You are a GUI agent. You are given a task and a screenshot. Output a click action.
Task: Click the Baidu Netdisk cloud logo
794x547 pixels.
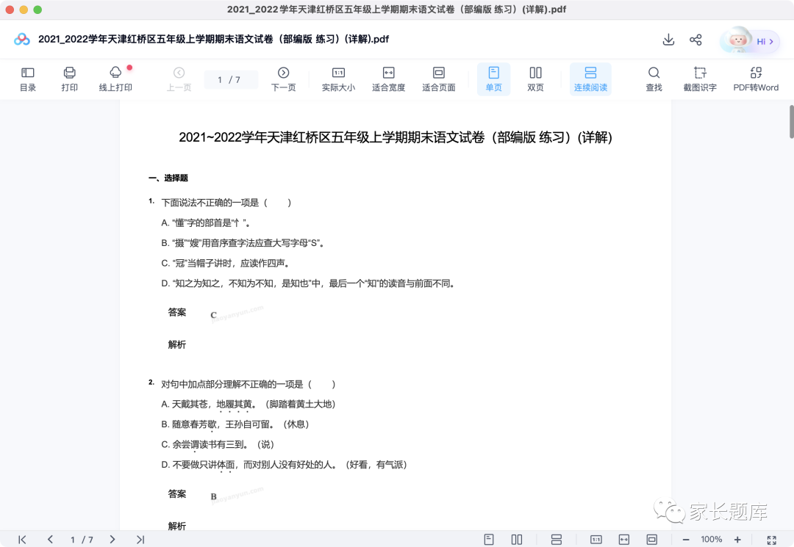22,40
